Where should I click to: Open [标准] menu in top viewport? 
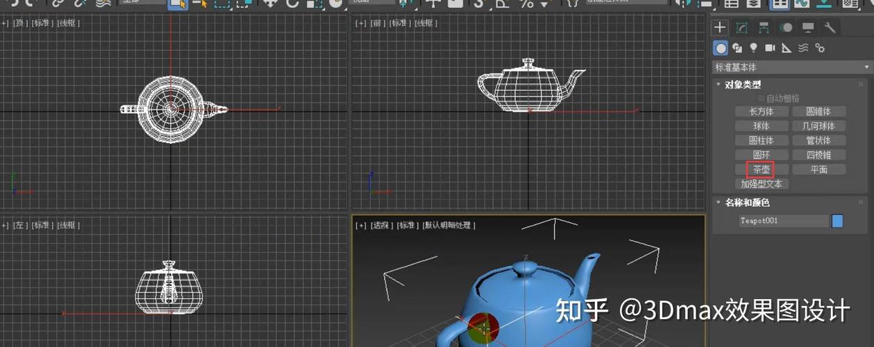pyautogui.click(x=43, y=23)
